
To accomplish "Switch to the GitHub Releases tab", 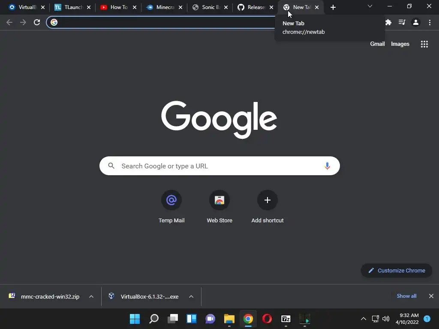I will 252,7.
